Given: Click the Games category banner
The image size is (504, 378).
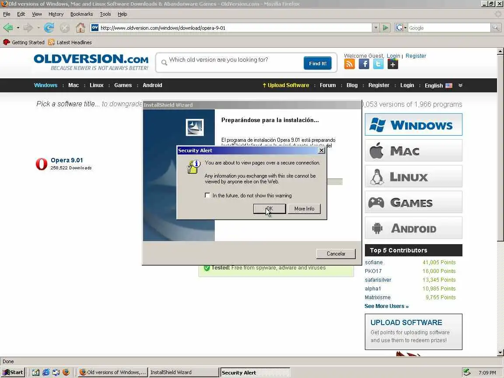Looking at the screenshot, I should (413, 202).
